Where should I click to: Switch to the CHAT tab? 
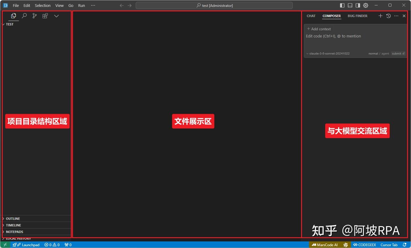[311, 16]
